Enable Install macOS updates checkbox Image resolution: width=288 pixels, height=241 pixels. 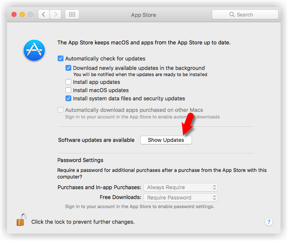(68, 90)
